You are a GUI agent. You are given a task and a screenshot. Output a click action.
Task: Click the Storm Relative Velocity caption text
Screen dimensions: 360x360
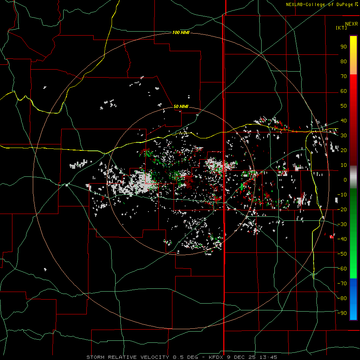(x=182, y=357)
